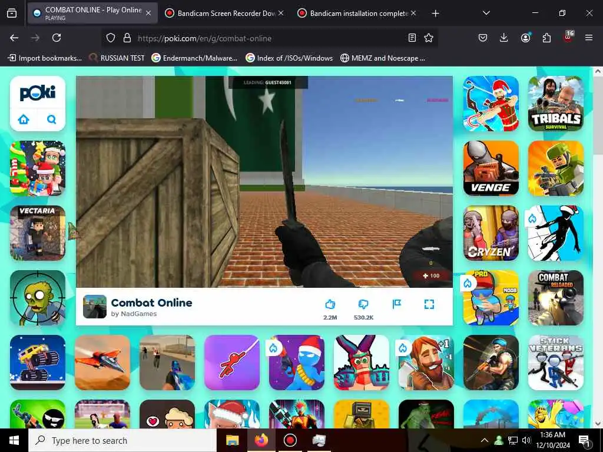Switch to Bandicam installation complete tab
The image size is (603, 452).
point(359,13)
